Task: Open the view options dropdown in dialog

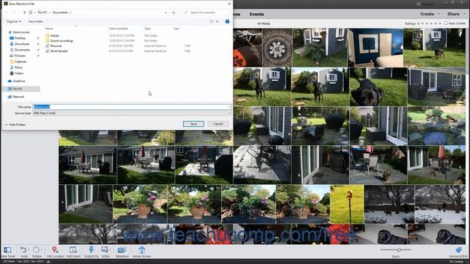Action: 217,21
